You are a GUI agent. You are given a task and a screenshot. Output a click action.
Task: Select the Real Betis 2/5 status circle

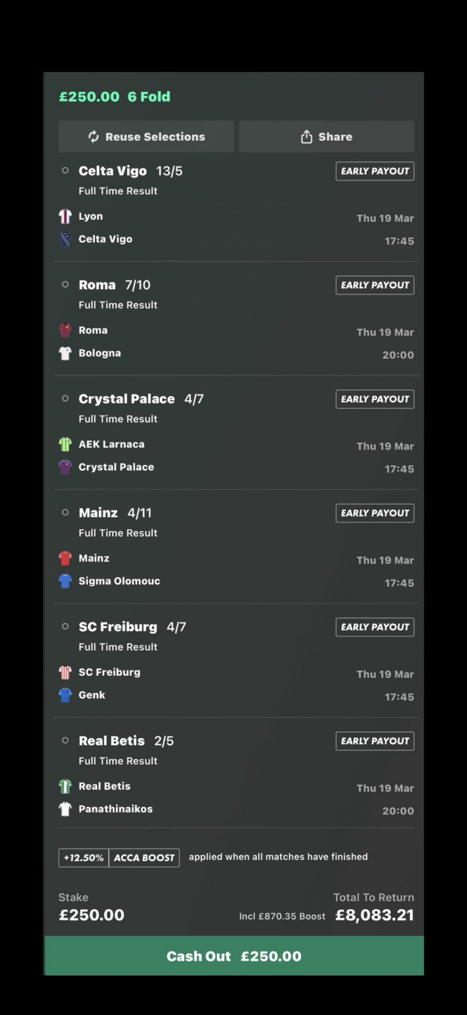point(65,740)
